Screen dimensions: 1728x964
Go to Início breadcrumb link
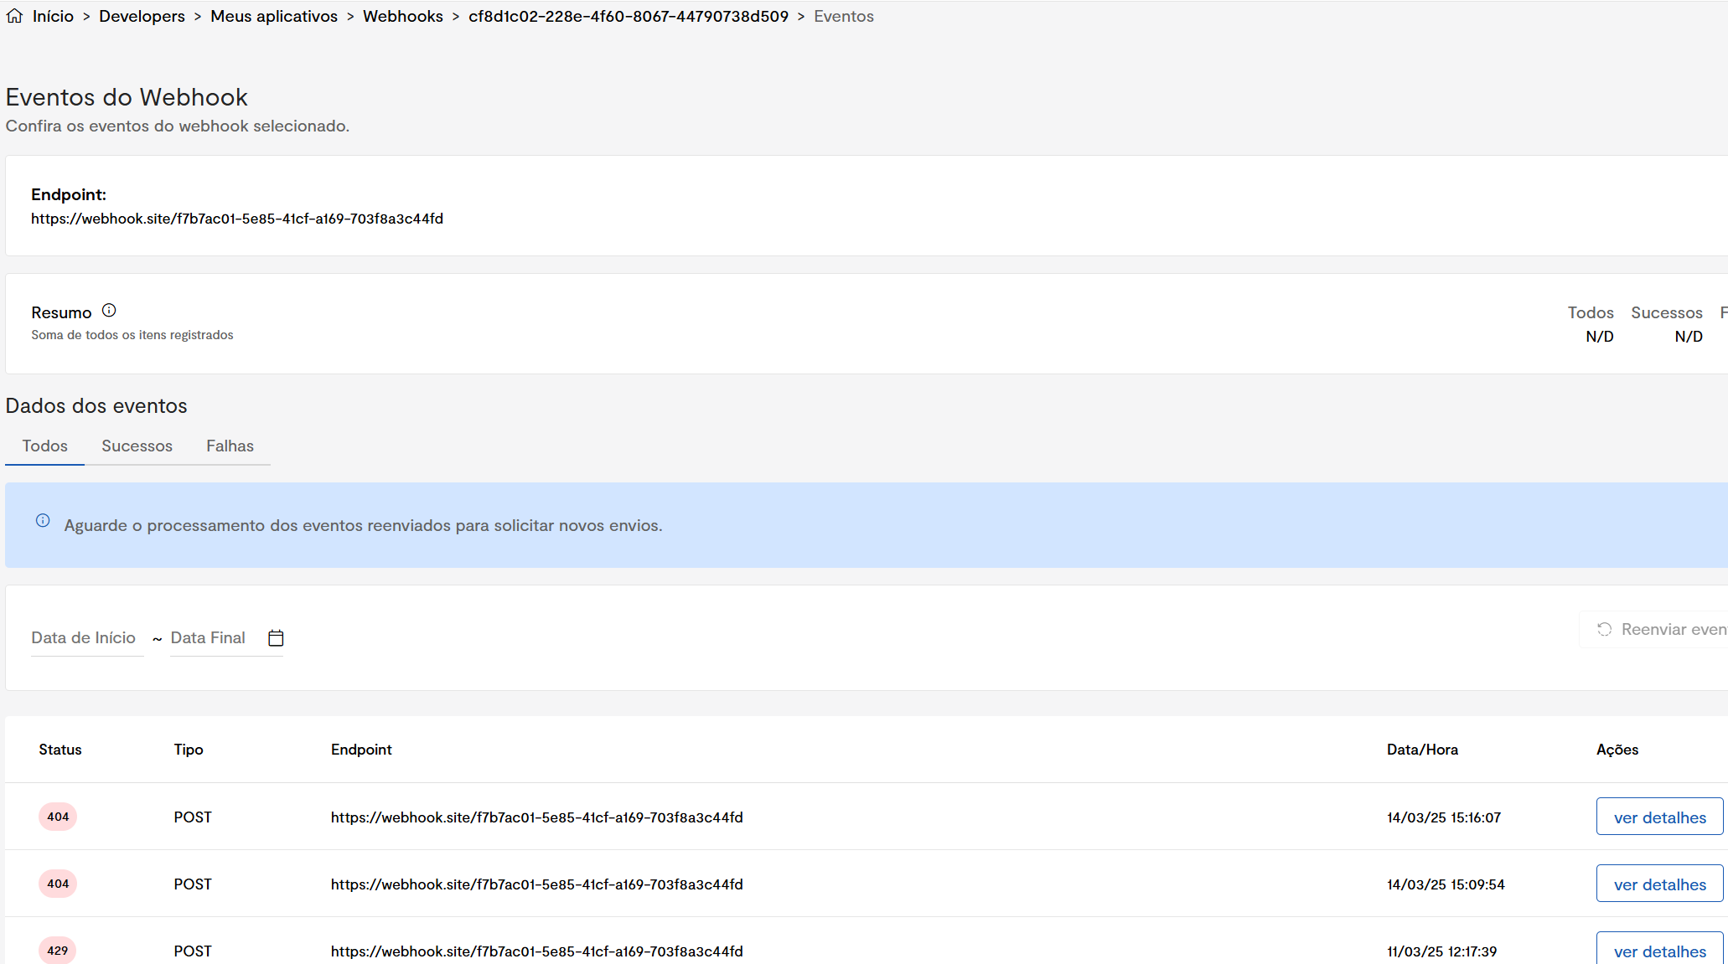pos(53,16)
